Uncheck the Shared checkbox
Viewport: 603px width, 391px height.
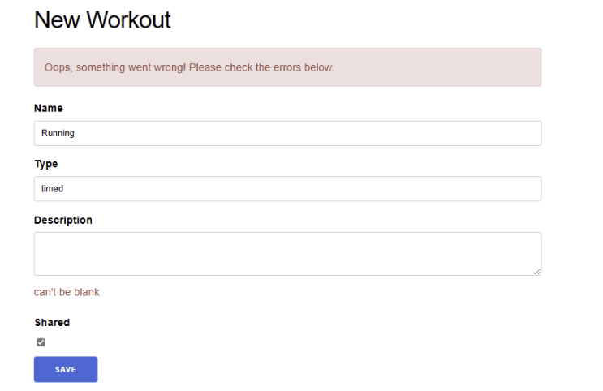(41, 342)
